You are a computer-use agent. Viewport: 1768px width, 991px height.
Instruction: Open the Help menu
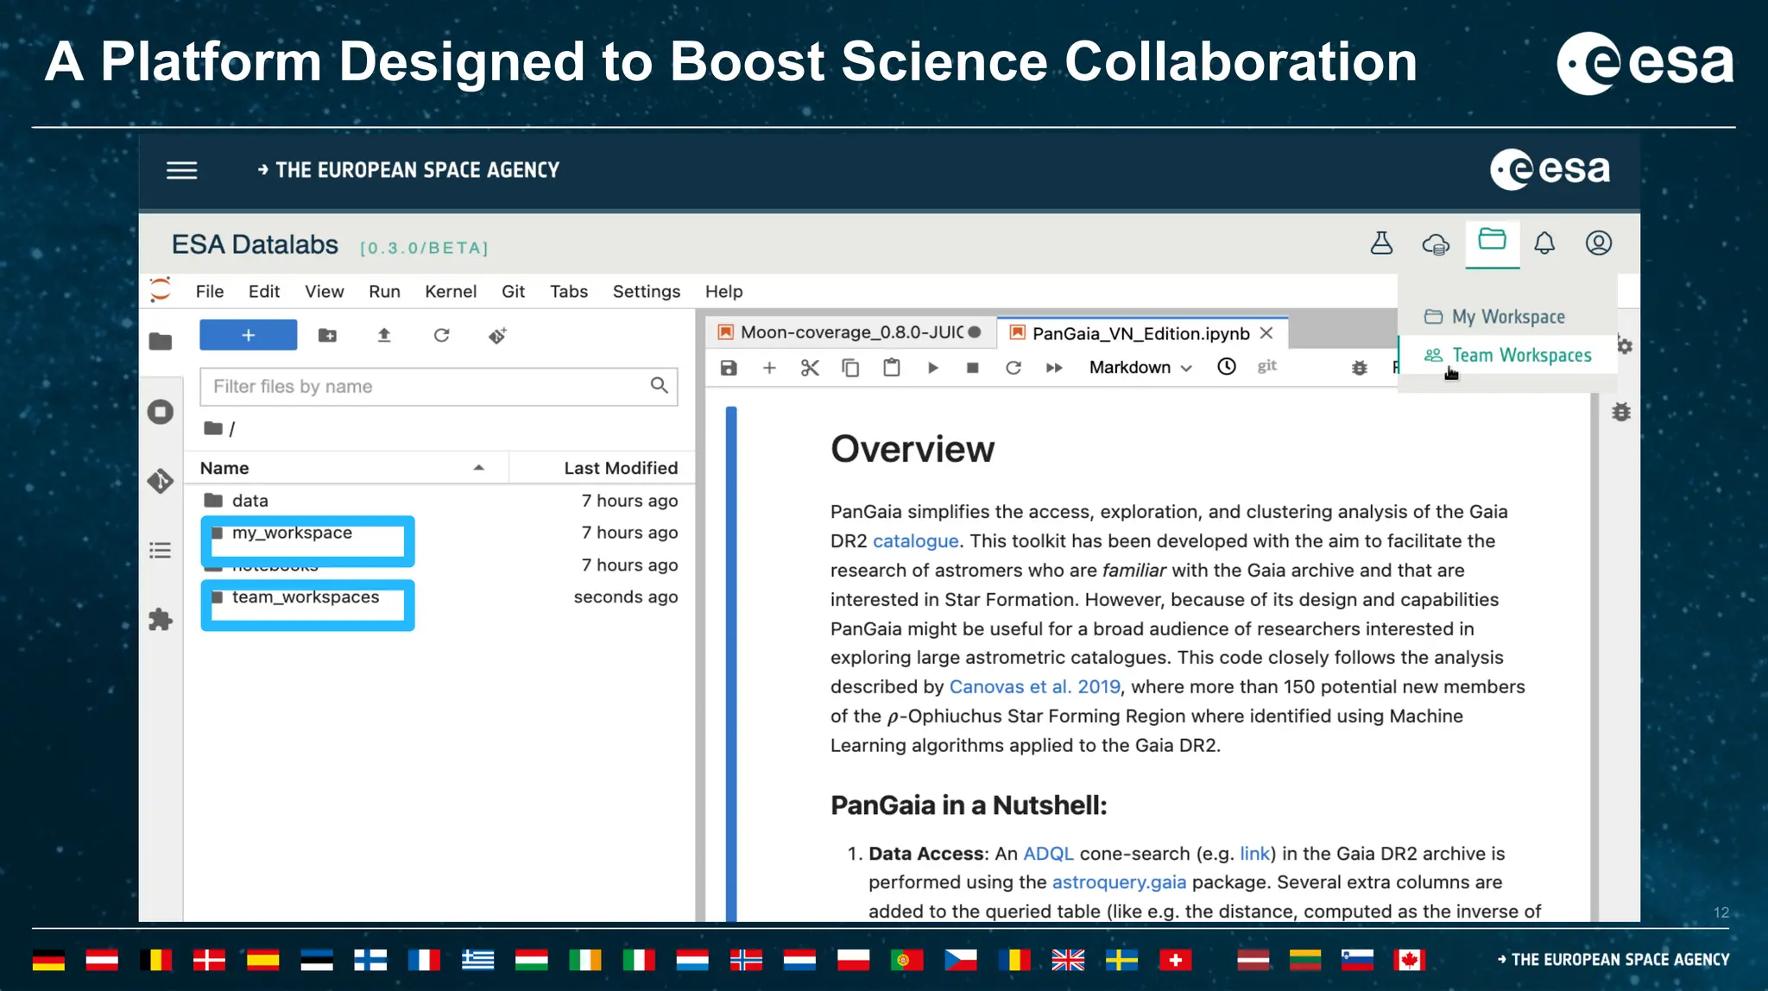coord(724,292)
